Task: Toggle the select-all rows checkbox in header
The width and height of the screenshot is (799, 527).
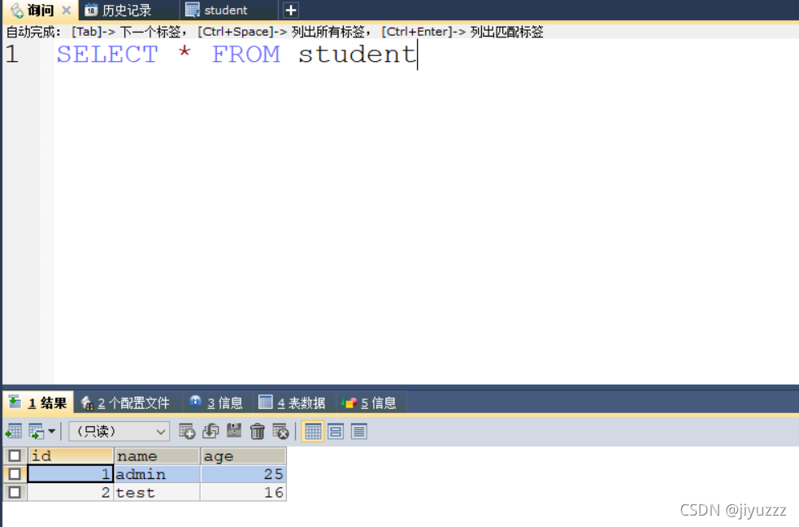Action: point(15,455)
